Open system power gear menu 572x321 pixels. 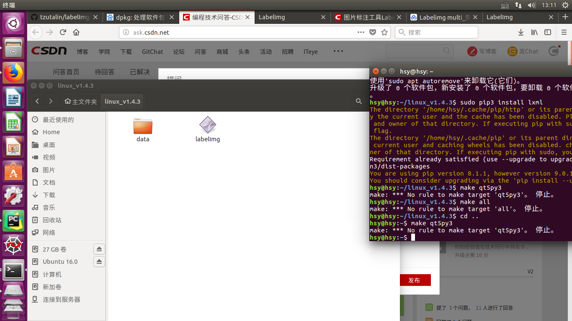[565, 5]
